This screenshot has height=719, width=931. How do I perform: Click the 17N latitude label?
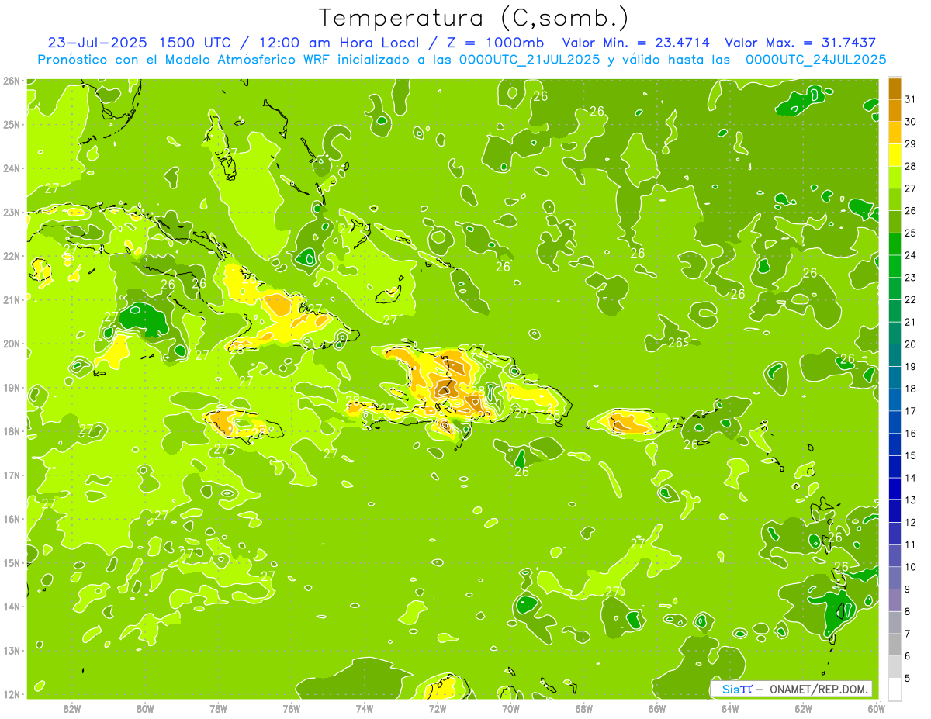pyautogui.click(x=12, y=475)
